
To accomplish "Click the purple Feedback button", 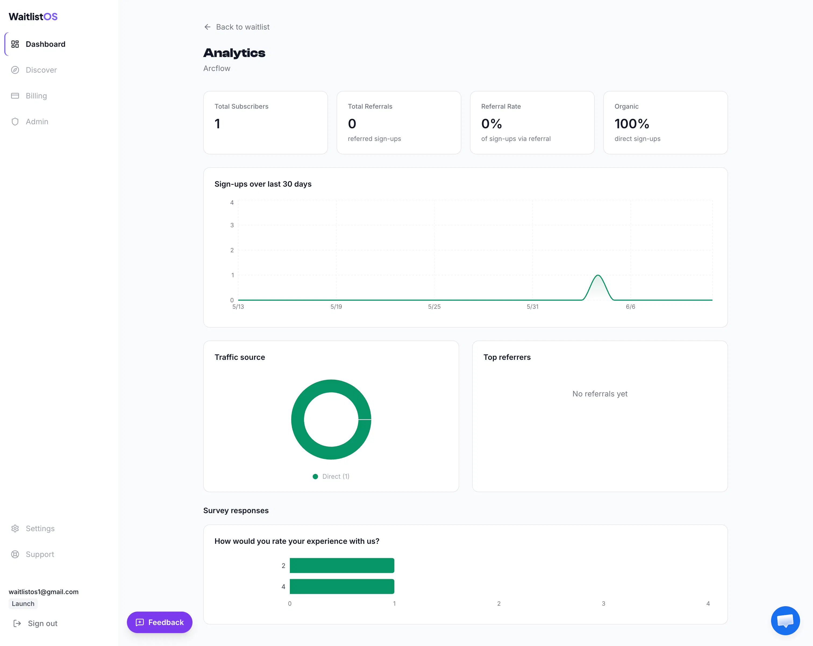I will 159,622.
